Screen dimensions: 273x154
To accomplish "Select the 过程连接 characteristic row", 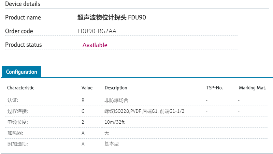I will coord(18,111).
